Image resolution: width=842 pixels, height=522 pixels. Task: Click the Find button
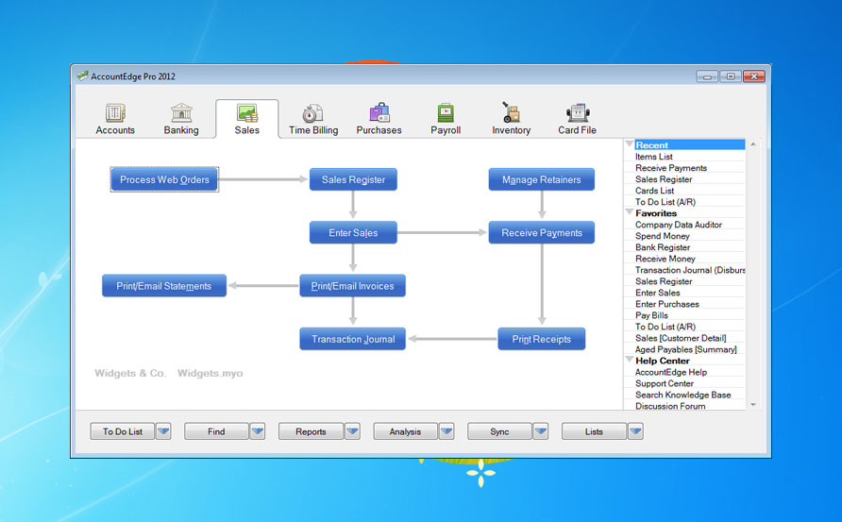[x=216, y=431]
